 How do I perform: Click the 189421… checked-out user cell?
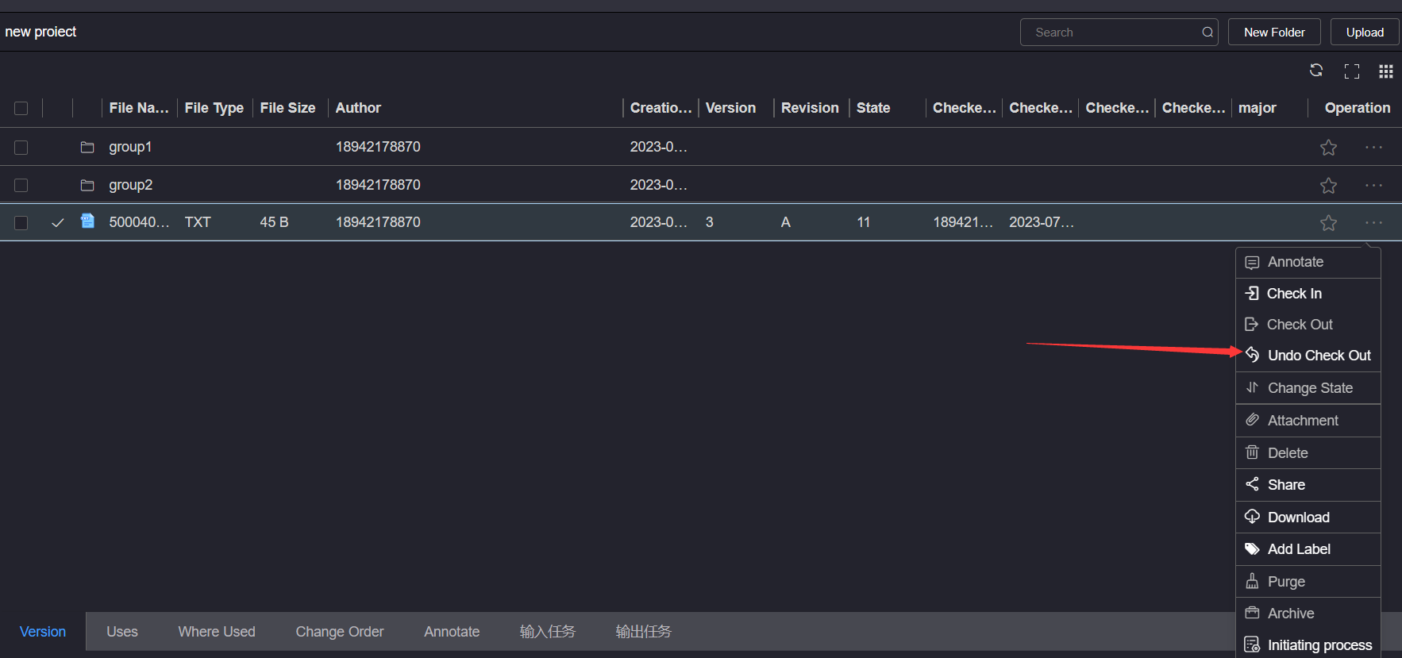963,222
